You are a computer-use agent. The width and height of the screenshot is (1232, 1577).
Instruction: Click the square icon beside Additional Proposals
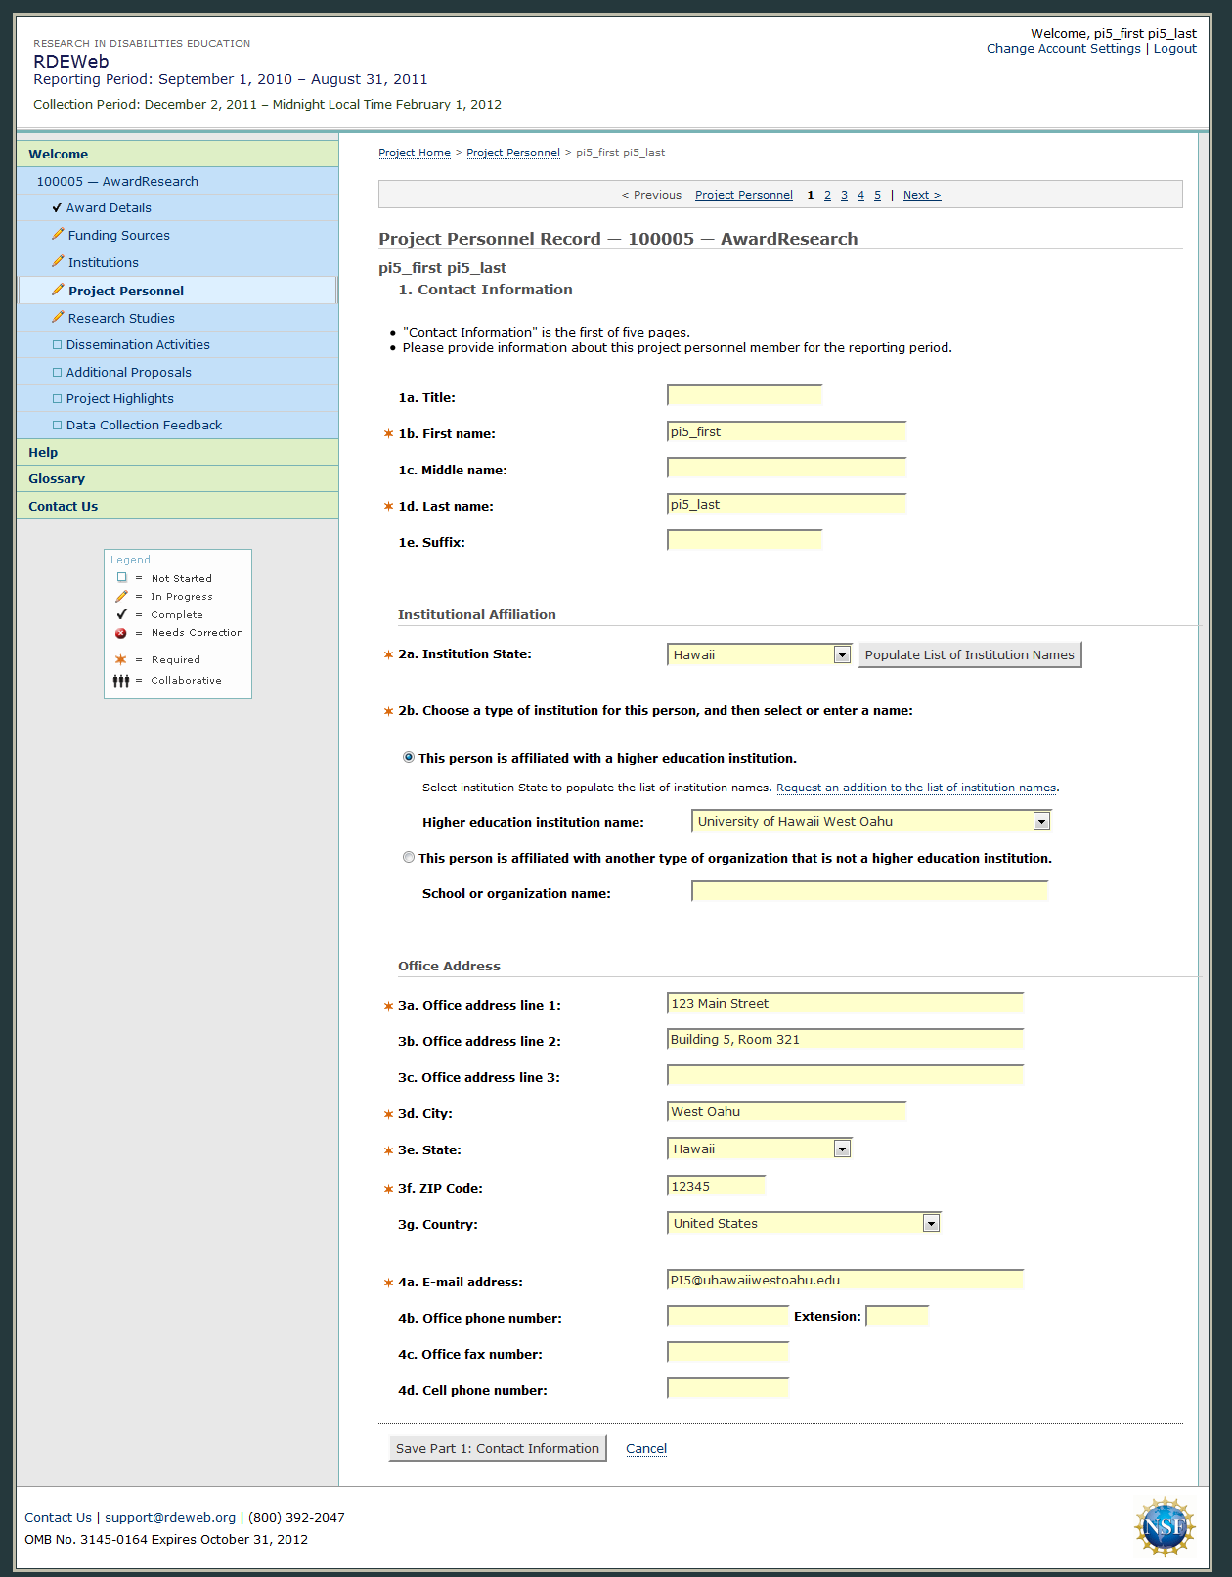[x=57, y=373]
